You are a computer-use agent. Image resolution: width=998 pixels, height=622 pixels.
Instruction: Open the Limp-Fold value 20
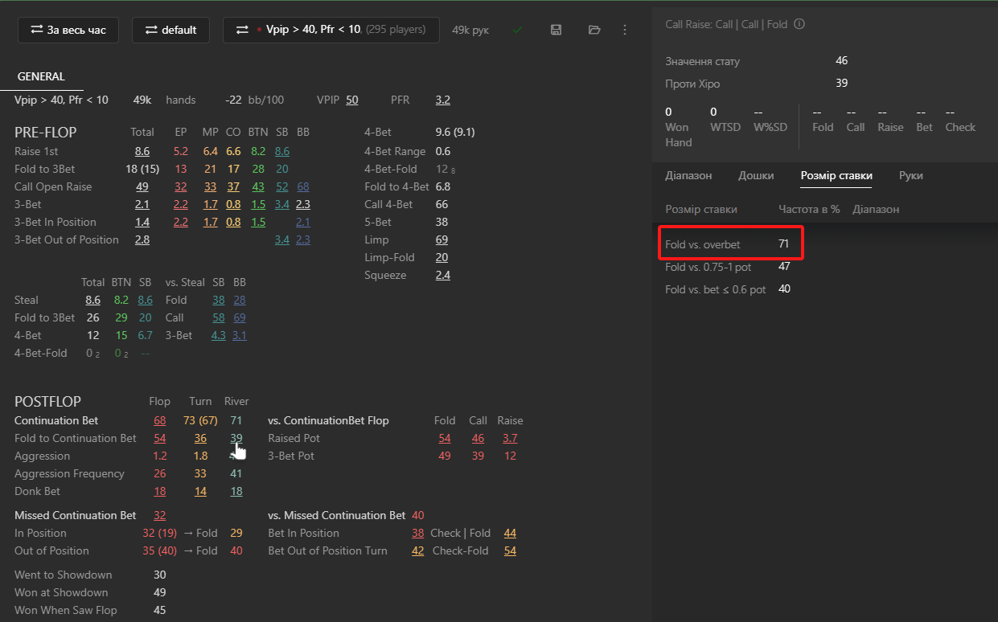[x=442, y=257]
